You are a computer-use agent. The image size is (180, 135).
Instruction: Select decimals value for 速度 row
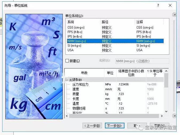131,89
